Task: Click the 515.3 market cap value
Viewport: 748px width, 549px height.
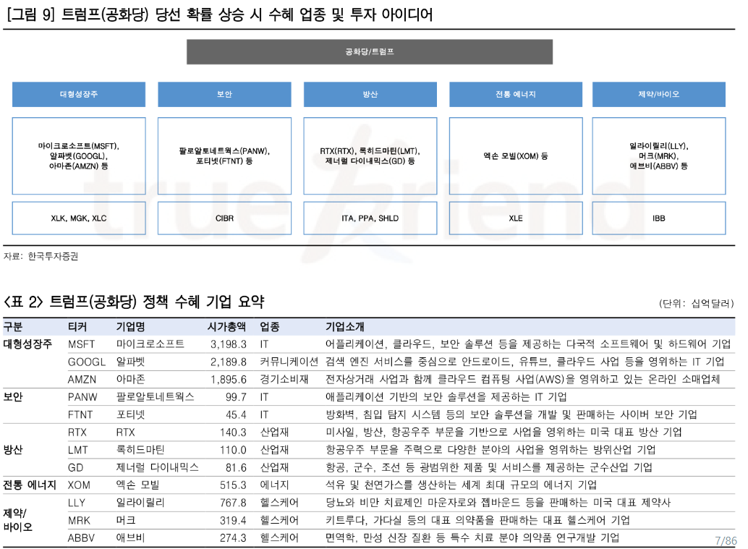Action: (x=233, y=485)
